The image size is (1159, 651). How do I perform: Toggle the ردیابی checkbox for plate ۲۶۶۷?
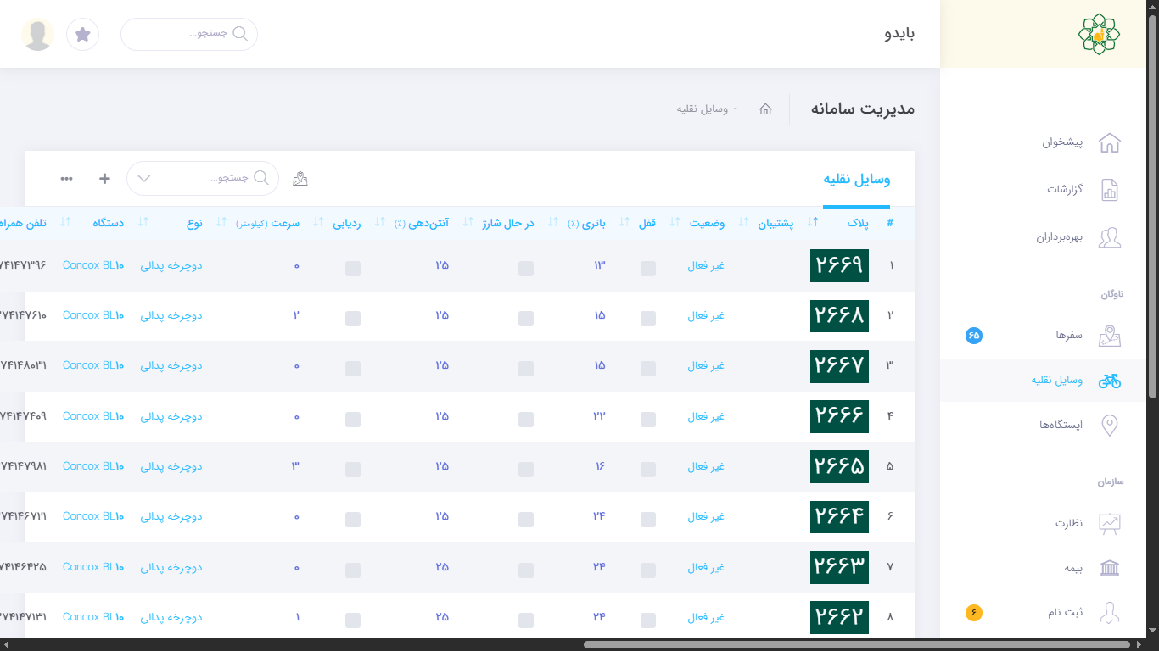353,369
